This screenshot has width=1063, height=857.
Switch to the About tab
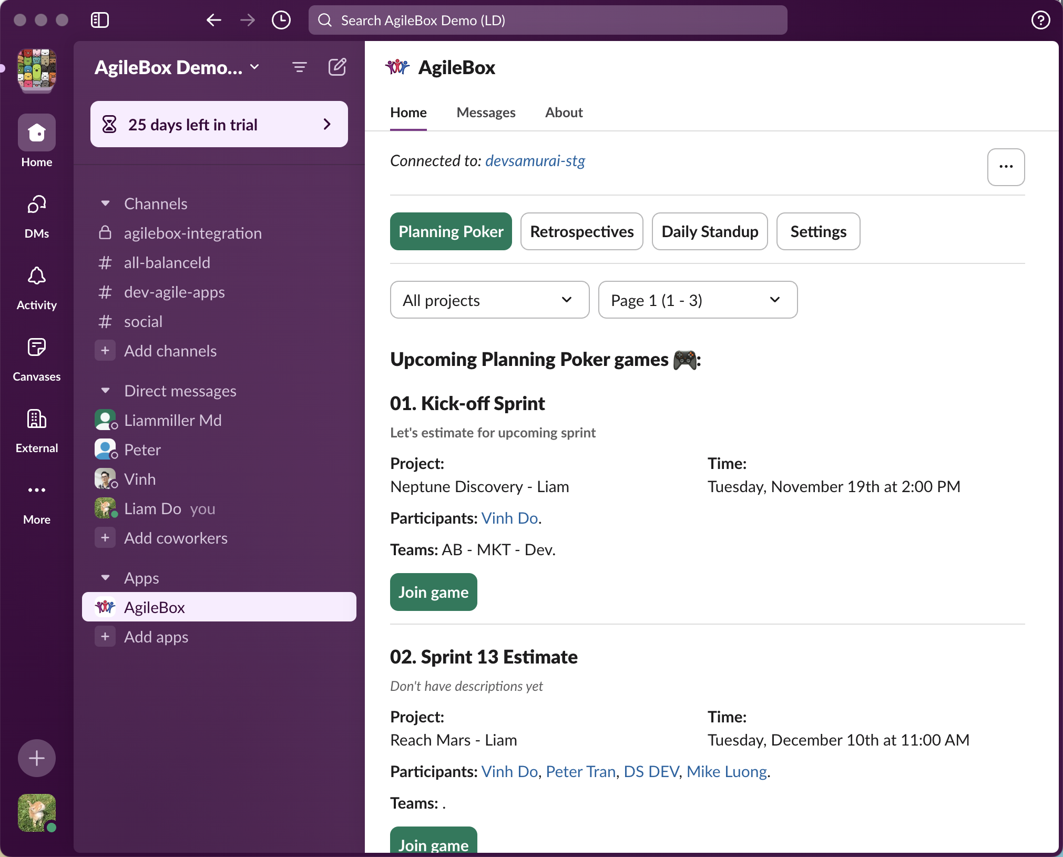click(x=564, y=113)
